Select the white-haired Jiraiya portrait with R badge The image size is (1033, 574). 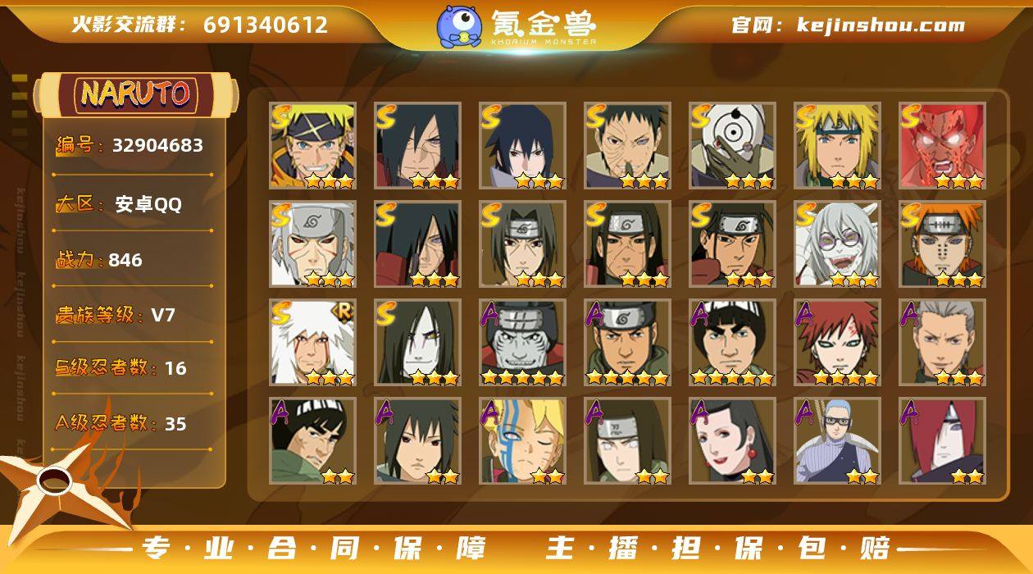312,343
